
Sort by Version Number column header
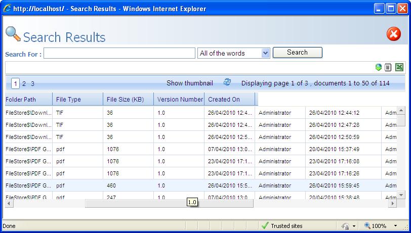(179, 99)
